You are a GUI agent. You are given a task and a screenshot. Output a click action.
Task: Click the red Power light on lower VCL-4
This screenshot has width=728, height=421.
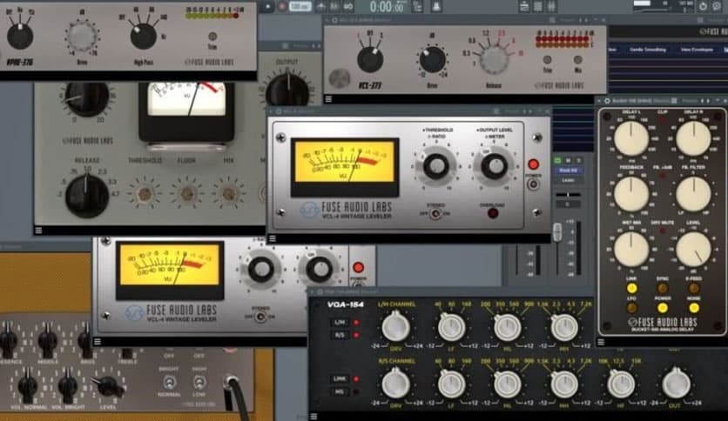click(358, 268)
